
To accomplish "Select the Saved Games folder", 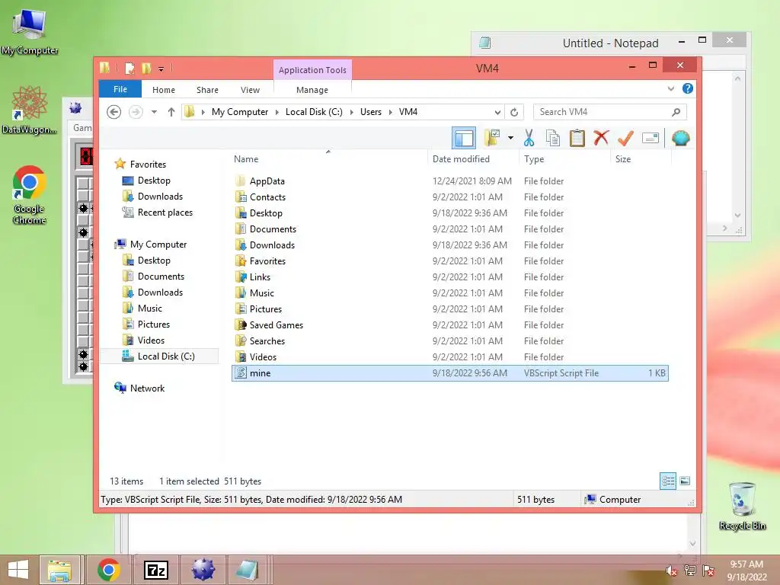I will 449,324.
